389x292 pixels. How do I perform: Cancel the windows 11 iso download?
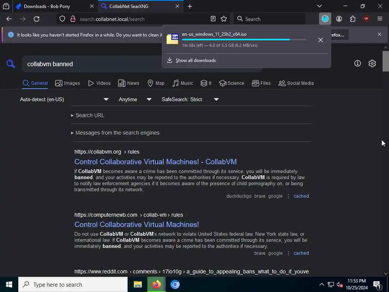tap(321, 40)
